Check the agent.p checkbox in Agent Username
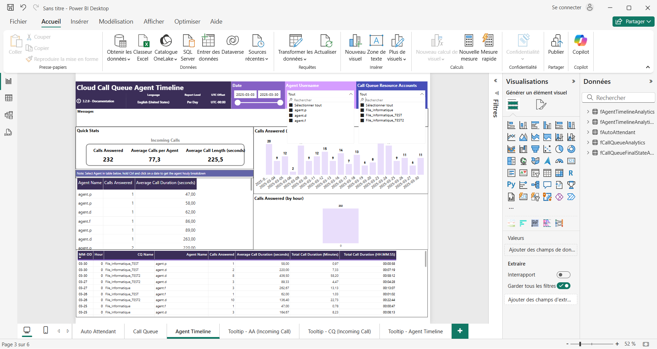Screen dimensions: 657x349 point(291,110)
